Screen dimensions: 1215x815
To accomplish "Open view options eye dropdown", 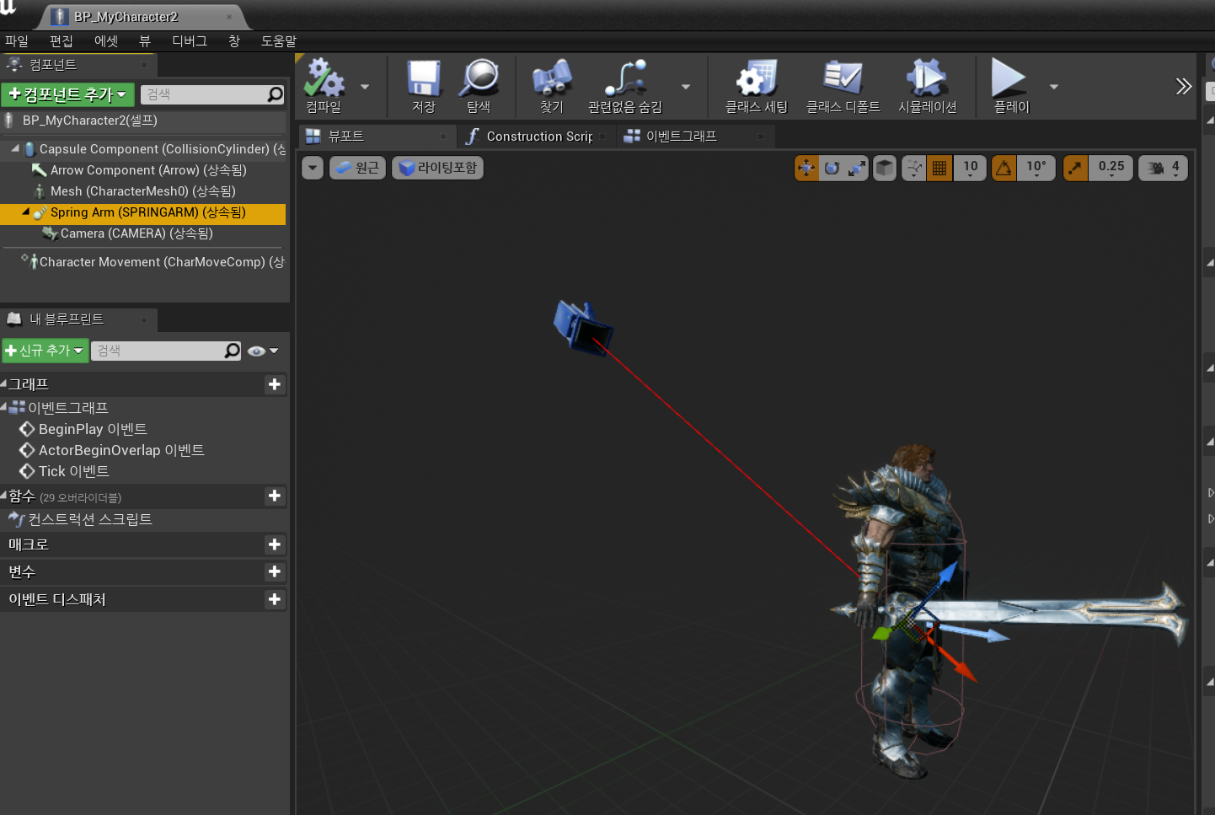I will click(263, 351).
